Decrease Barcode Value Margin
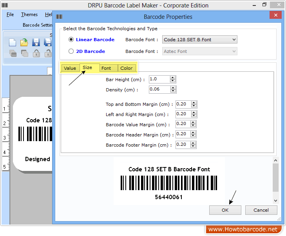This screenshot has height=236, width=286. (x=193, y=125)
